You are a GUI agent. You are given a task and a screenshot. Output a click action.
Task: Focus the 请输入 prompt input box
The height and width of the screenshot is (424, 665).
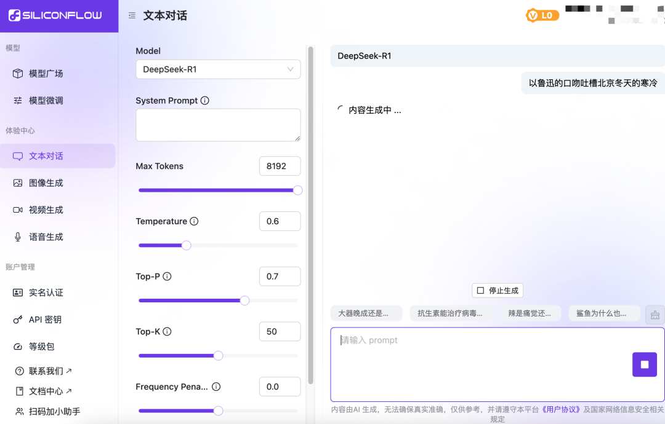[x=497, y=364]
